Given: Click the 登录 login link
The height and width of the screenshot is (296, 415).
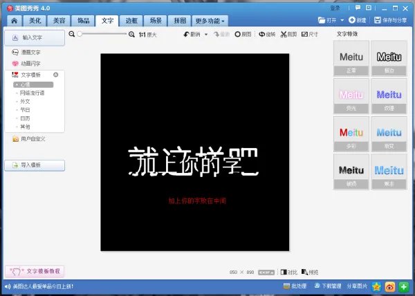Looking at the screenshot, I should (335, 8).
